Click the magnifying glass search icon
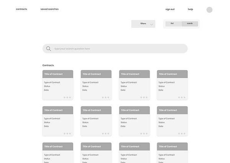 [x=49, y=49]
